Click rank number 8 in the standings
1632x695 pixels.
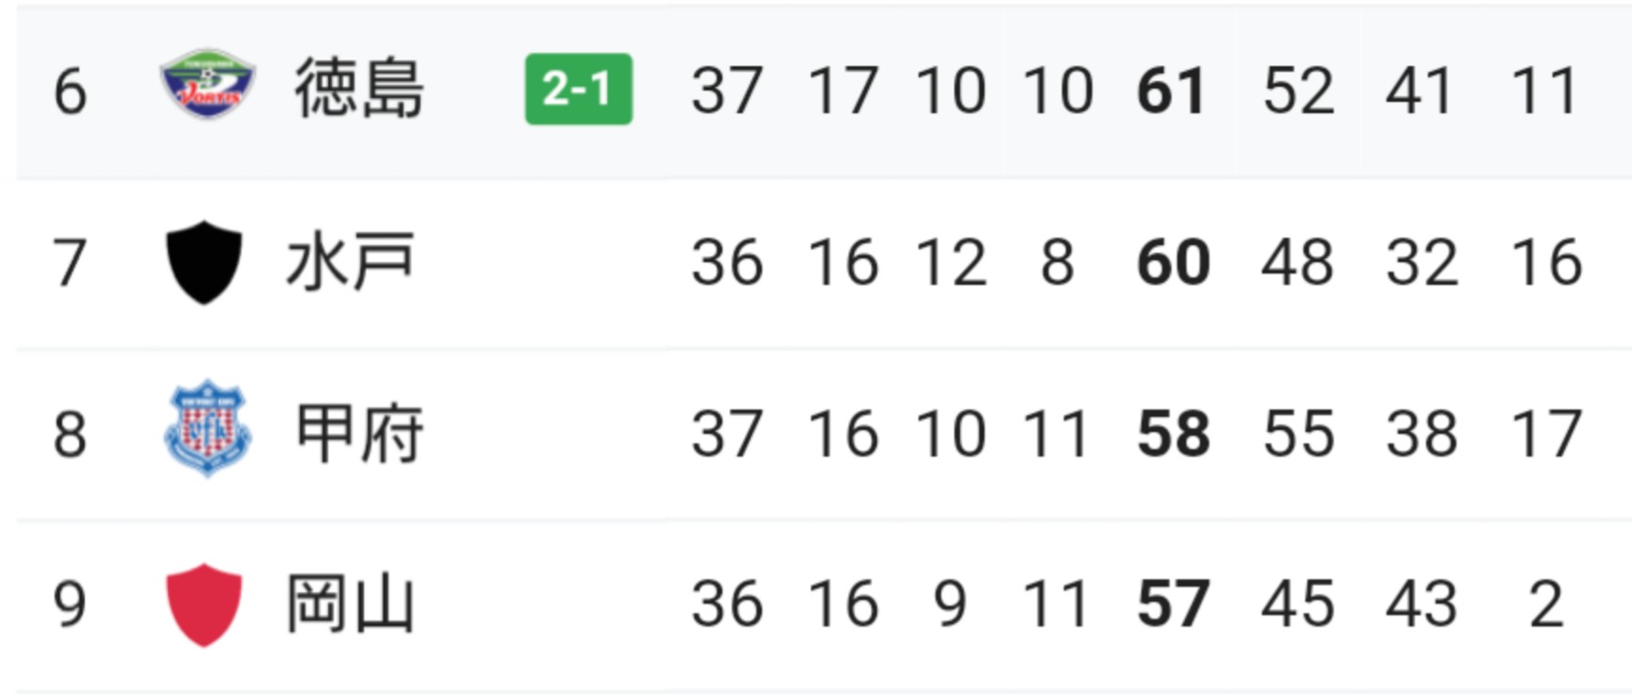point(70,435)
